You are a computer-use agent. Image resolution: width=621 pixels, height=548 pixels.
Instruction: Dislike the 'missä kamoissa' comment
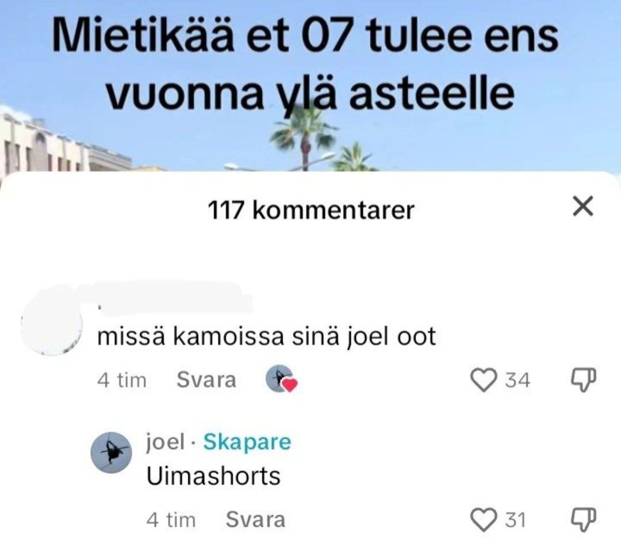tap(583, 380)
